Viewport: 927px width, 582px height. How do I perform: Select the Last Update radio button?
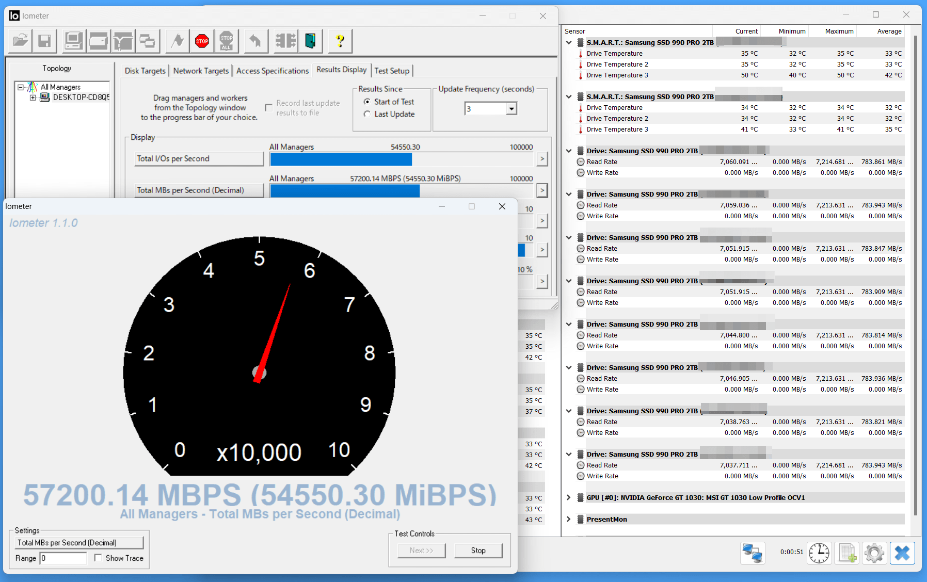click(367, 114)
